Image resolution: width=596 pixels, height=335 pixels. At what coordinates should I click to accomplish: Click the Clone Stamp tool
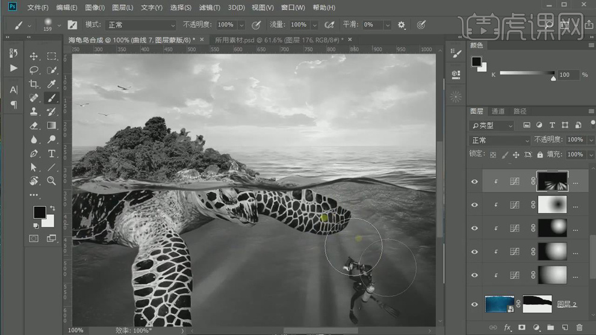tap(34, 112)
